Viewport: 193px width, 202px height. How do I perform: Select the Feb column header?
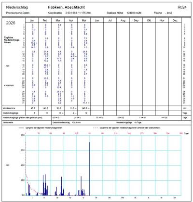coord(45,20)
